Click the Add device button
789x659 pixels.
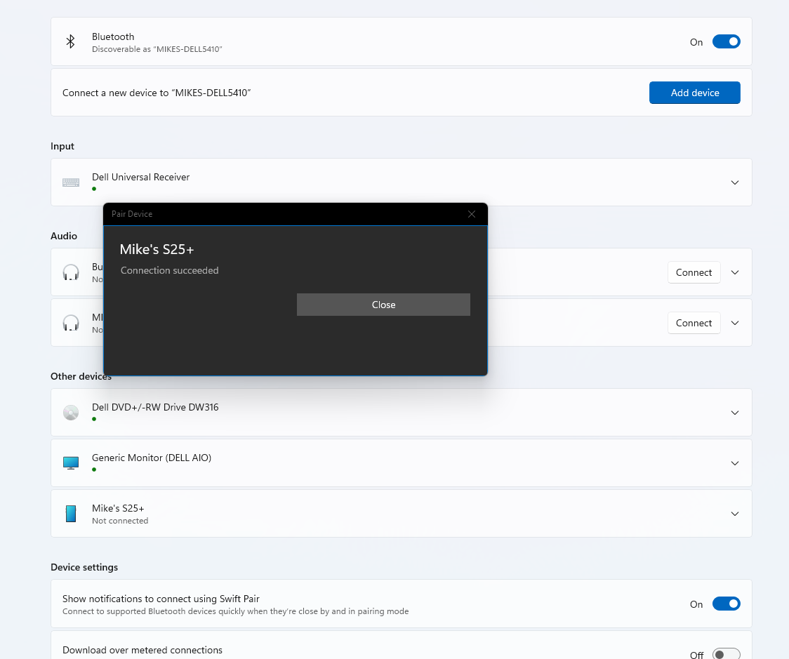coord(694,93)
